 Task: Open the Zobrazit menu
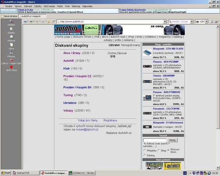(28, 6)
